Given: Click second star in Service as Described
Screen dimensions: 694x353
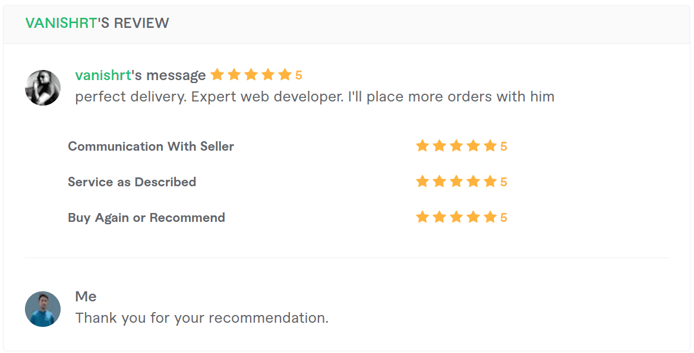Looking at the screenshot, I should point(440,182).
